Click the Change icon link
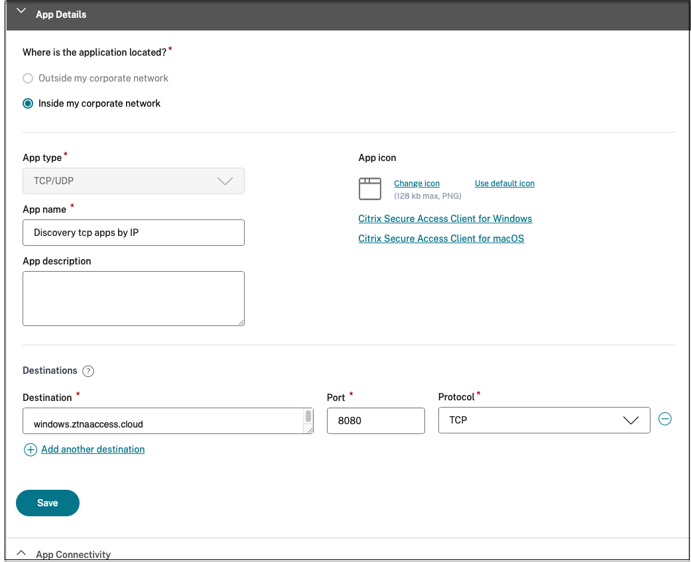The height and width of the screenshot is (562, 691). tap(416, 184)
